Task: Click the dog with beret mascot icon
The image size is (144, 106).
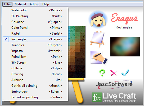Action: (x=98, y=20)
